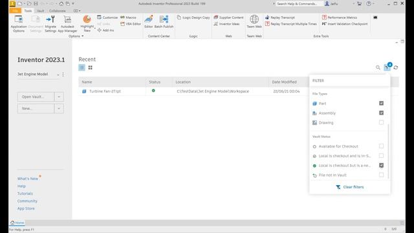Open the Help link in sidebar

[x=21, y=186]
